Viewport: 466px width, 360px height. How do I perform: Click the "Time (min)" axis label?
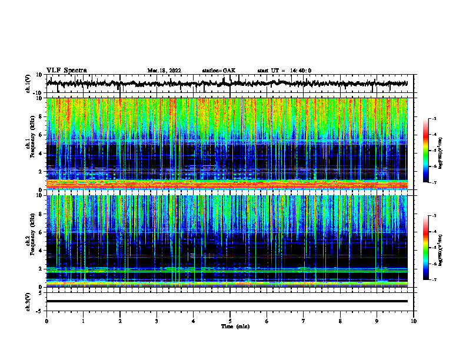click(235, 326)
